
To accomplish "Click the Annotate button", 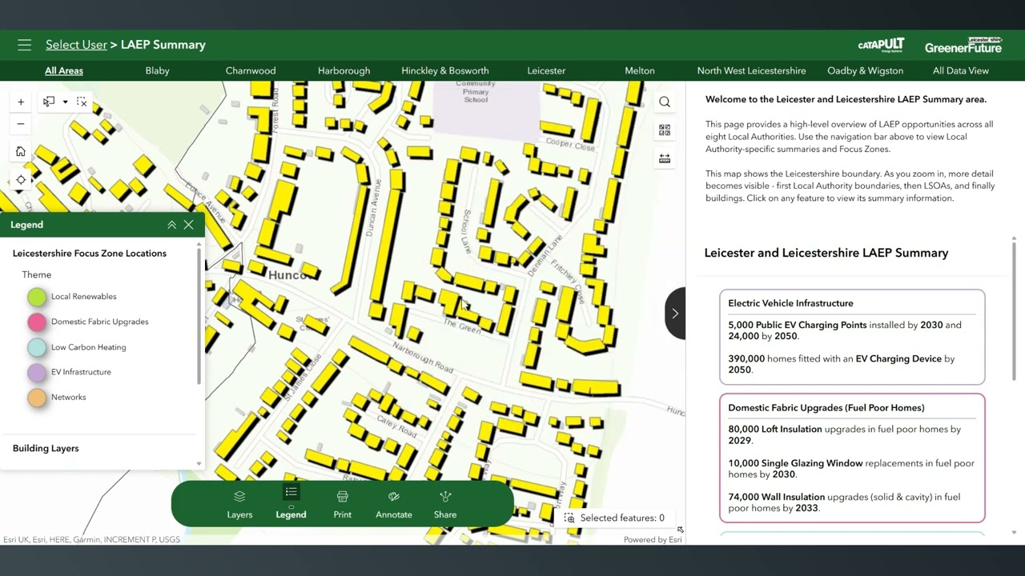I will (x=394, y=504).
